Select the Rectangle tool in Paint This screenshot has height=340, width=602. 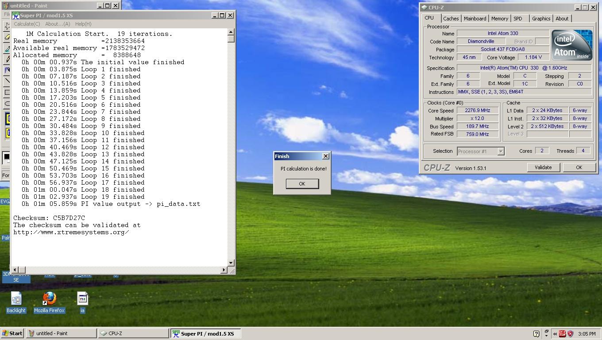coord(8,92)
